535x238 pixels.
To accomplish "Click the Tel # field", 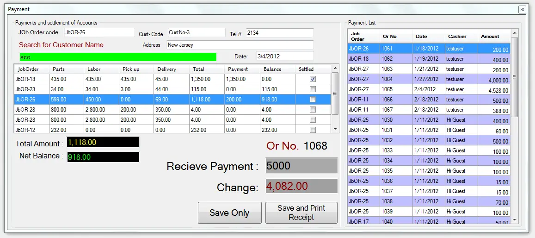I will [x=279, y=32].
